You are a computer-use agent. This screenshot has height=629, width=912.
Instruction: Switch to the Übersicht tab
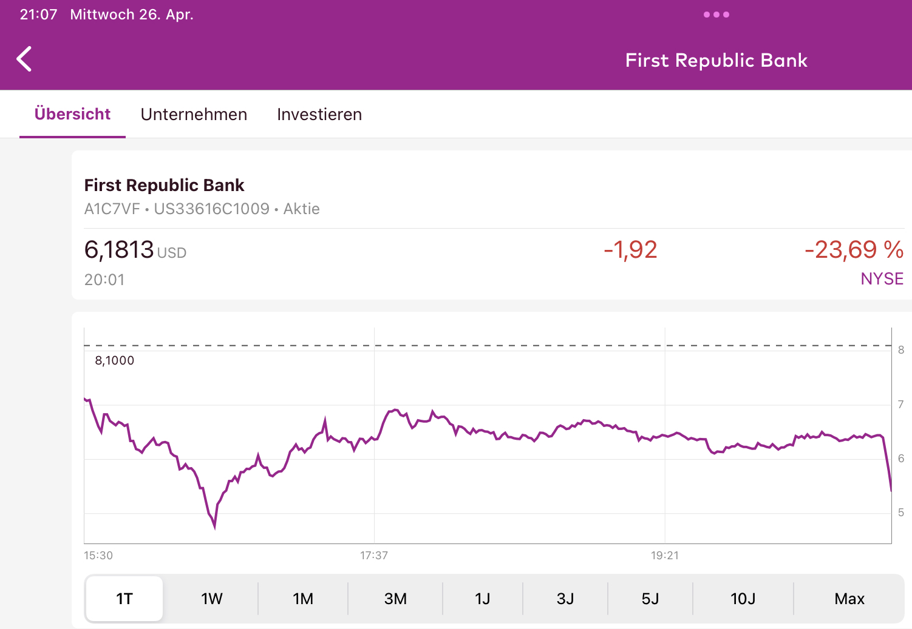(x=72, y=114)
